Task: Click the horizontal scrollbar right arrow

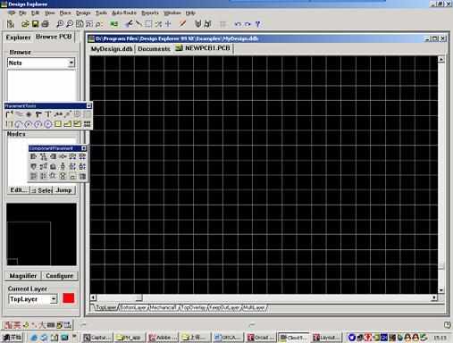Action: tap(434, 297)
